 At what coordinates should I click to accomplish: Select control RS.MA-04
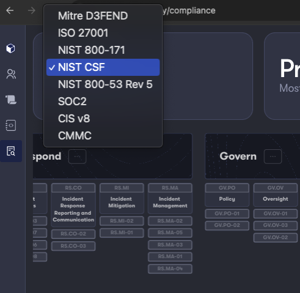pyautogui.click(x=170, y=269)
